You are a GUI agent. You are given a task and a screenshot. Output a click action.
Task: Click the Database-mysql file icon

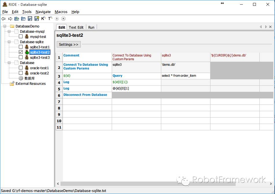click(x=16, y=31)
